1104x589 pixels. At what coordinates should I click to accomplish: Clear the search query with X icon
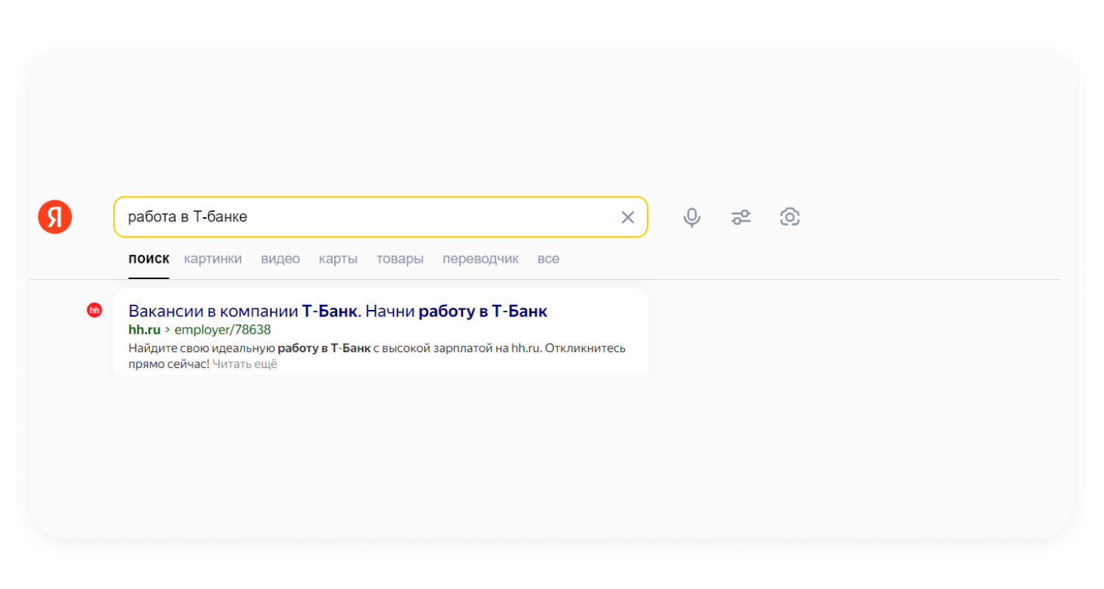(628, 217)
